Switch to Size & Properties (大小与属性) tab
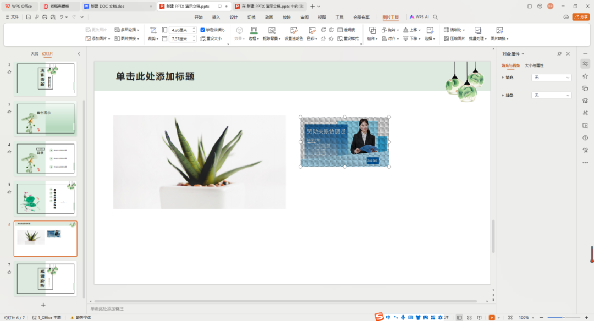The height and width of the screenshot is (321, 594). tap(533, 65)
